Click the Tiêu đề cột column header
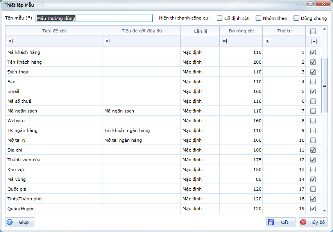 [x=54, y=31]
